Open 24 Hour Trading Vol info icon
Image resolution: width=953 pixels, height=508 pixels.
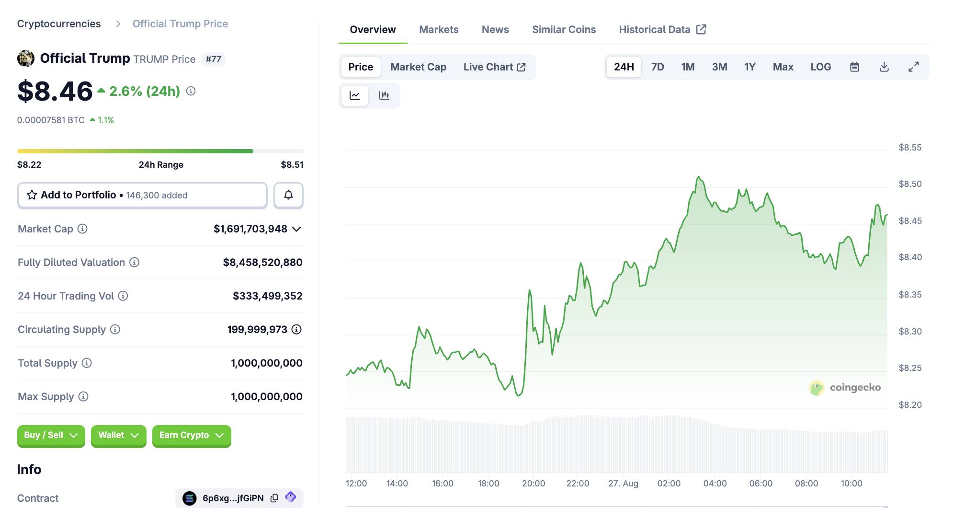click(x=123, y=296)
